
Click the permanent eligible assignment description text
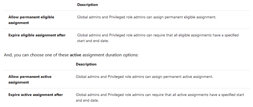tap(147, 17)
